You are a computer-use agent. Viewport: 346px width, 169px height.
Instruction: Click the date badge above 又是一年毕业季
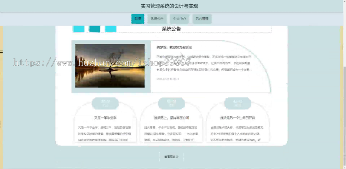[x=105, y=103]
